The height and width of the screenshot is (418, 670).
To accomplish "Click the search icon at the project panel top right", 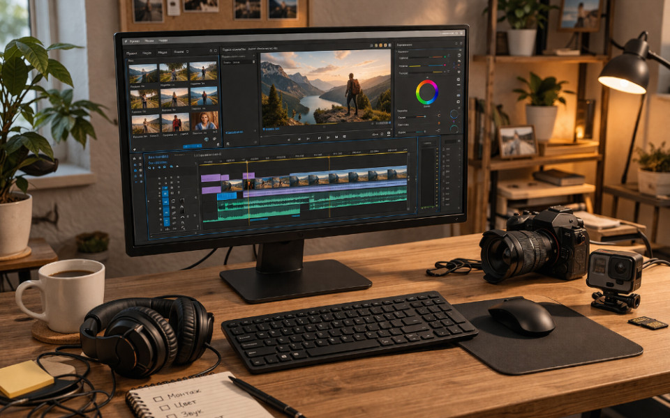I will click(x=216, y=51).
